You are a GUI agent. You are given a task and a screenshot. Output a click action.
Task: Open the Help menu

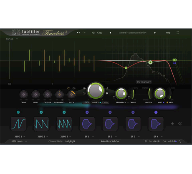click(168, 33)
